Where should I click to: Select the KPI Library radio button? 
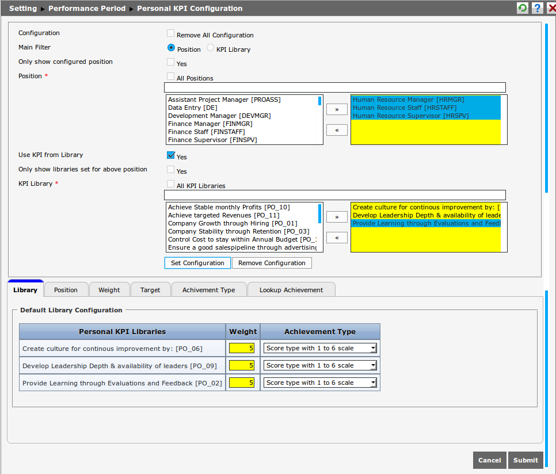pos(210,48)
